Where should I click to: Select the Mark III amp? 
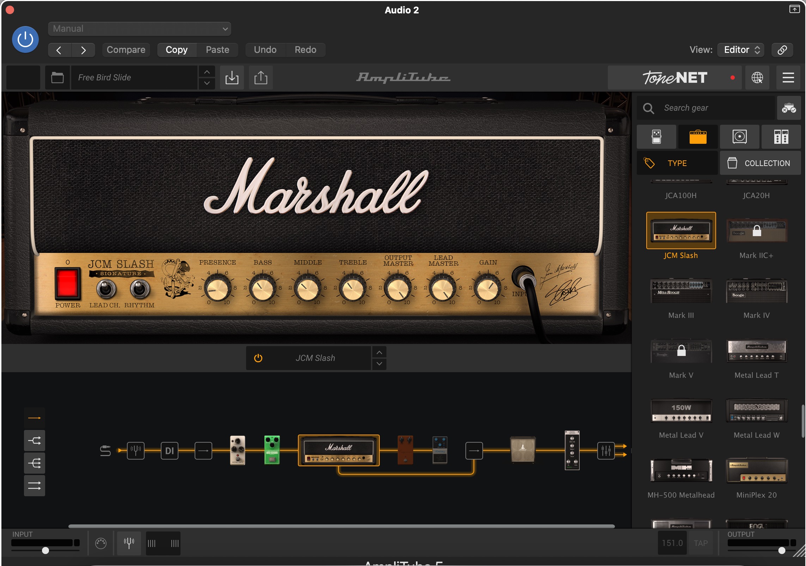pyautogui.click(x=681, y=291)
